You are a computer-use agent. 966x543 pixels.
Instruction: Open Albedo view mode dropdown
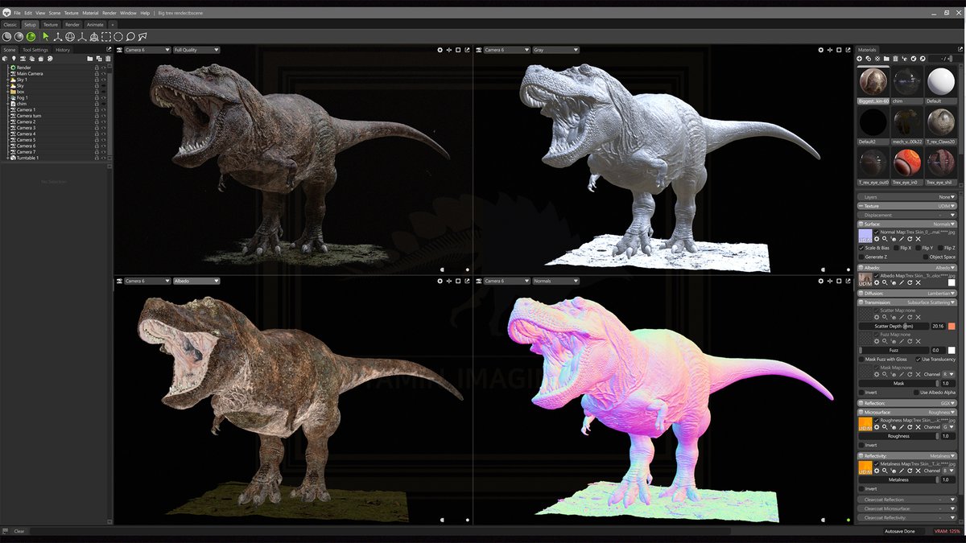[196, 281]
